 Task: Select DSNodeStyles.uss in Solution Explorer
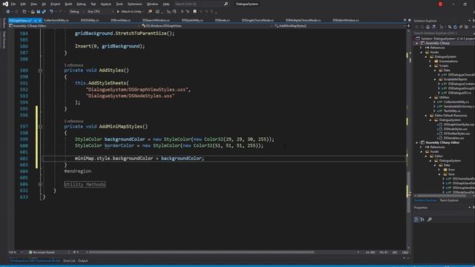(x=455, y=129)
